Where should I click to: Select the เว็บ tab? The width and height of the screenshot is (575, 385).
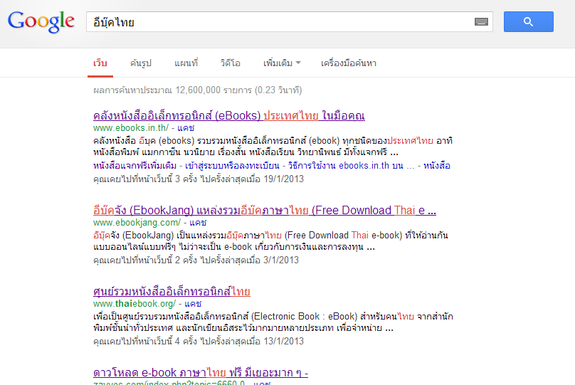point(100,63)
